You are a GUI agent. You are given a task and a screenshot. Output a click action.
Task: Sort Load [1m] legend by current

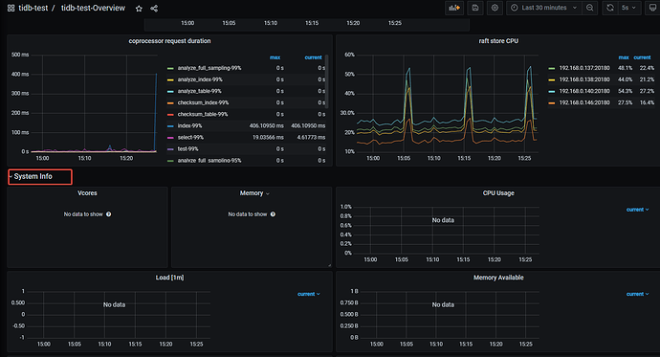click(309, 294)
